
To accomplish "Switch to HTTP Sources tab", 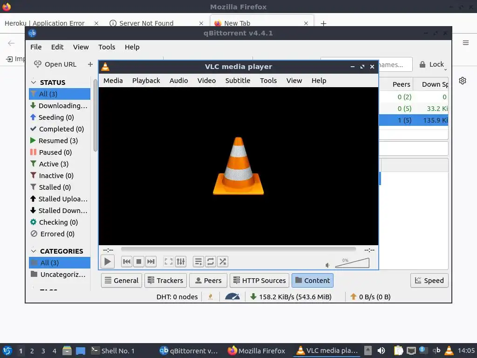I will (259, 280).
